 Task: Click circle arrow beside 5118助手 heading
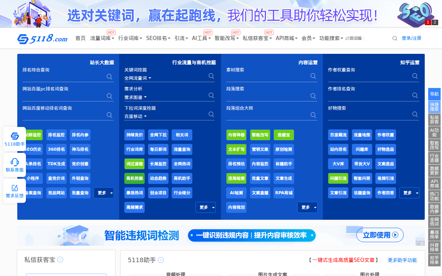161,260
